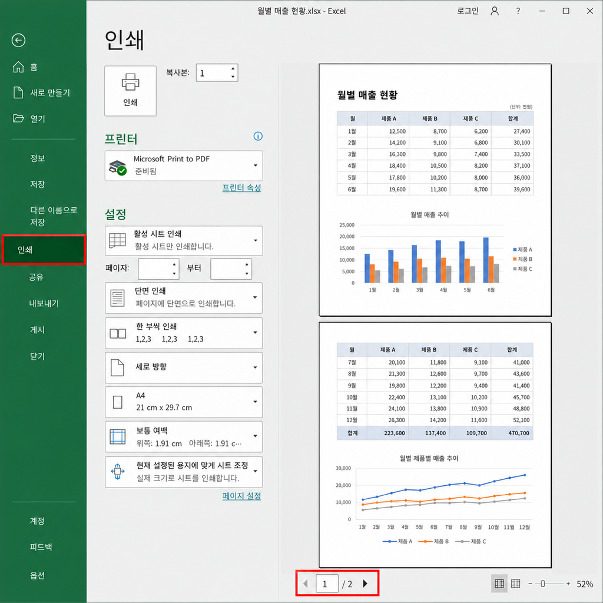Viewport: 603px width, 603px height.
Task: Expand the 현재 설정된 용지에 맞게 시트 조정 dropdown
Action: (x=184, y=472)
